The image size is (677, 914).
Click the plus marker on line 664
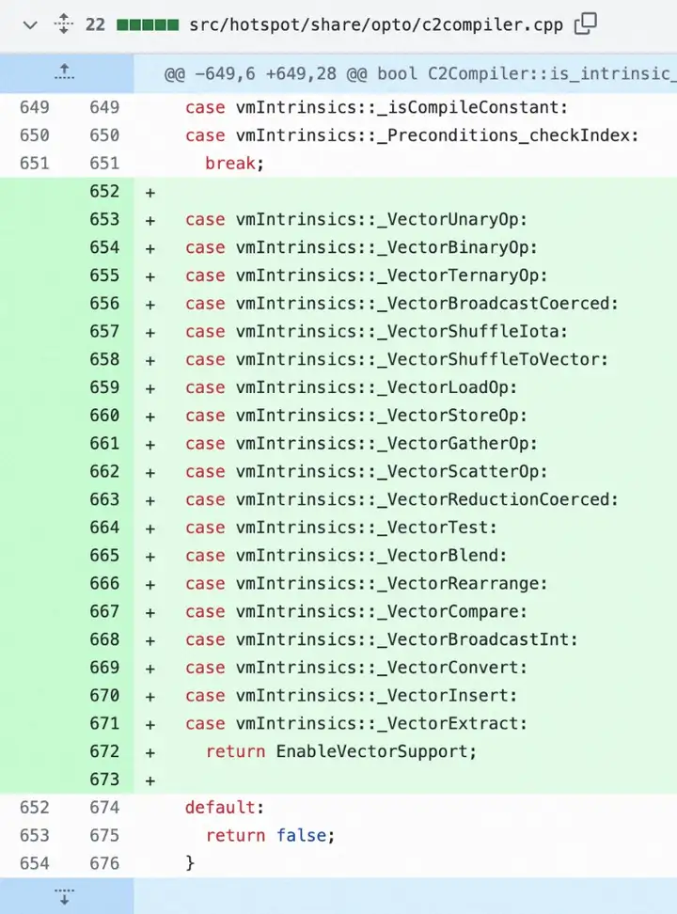click(150, 528)
